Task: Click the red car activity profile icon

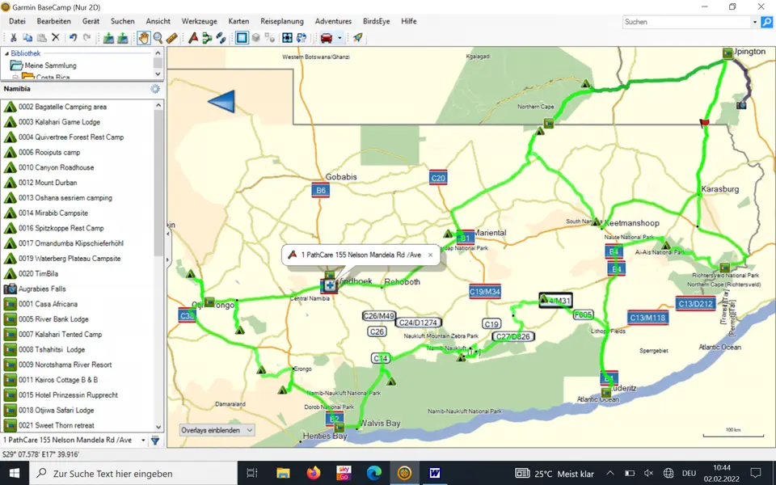Action: click(x=326, y=38)
